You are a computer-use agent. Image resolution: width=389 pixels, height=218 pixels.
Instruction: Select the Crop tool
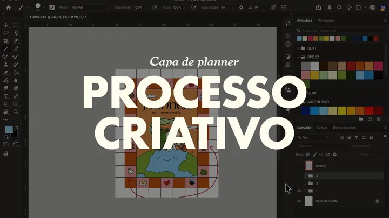pos(6,41)
